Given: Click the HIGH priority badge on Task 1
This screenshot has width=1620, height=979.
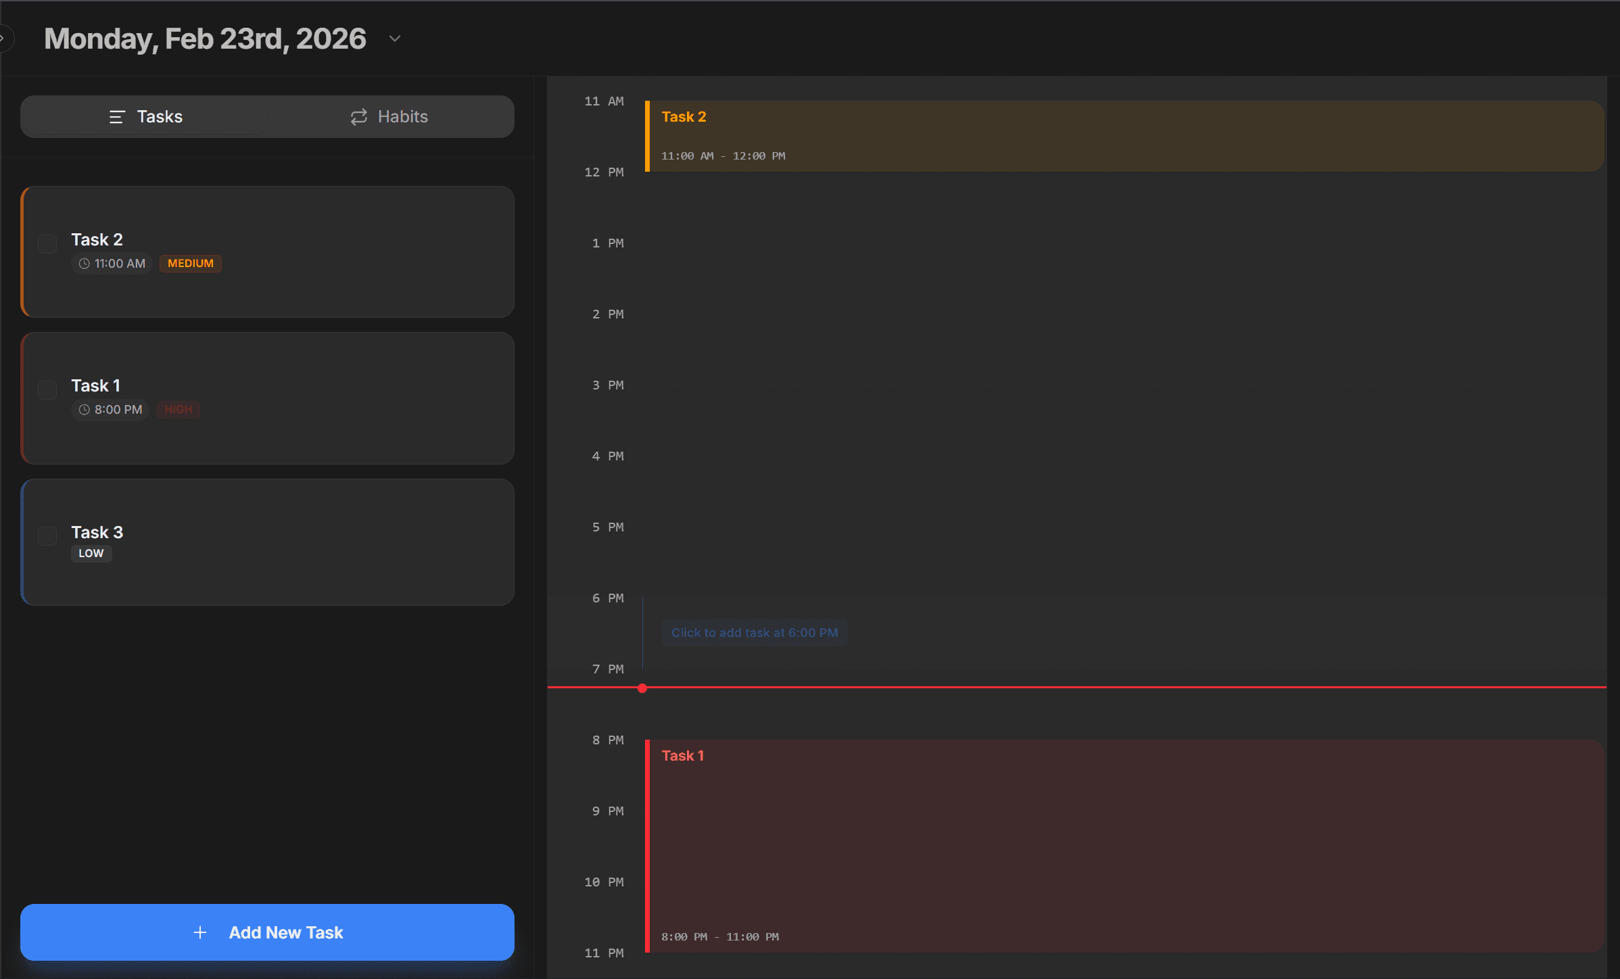Looking at the screenshot, I should tap(178, 410).
